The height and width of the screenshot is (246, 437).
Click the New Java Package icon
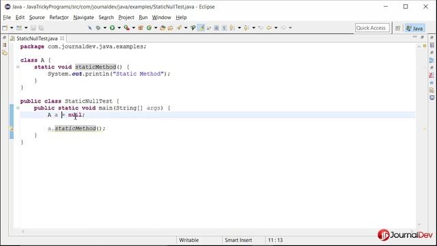click(x=141, y=28)
